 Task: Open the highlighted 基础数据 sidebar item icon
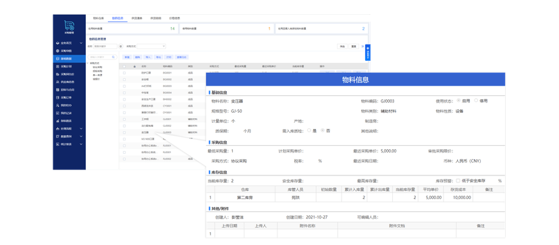coord(58,59)
